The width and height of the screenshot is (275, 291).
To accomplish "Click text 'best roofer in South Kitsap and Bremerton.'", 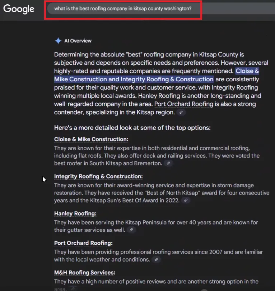I will pyautogui.click(x=108, y=163).
